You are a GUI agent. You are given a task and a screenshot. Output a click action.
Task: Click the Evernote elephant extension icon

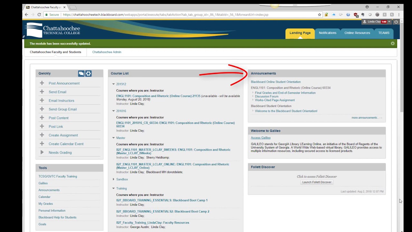pos(363,15)
